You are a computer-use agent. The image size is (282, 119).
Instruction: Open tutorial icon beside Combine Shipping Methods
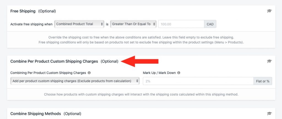(x=269, y=114)
